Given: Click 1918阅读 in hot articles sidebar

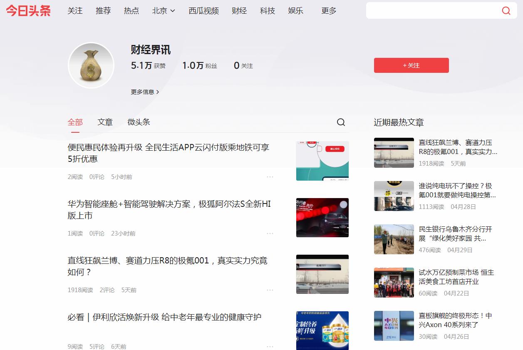Looking at the screenshot, I should coord(431,164).
